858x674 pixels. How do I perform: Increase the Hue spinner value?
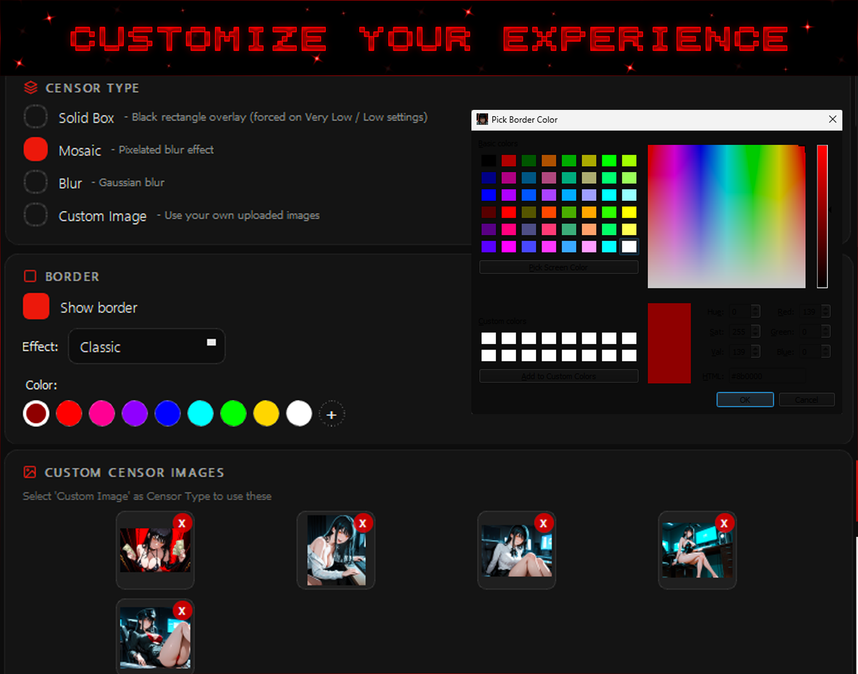pyautogui.click(x=755, y=308)
